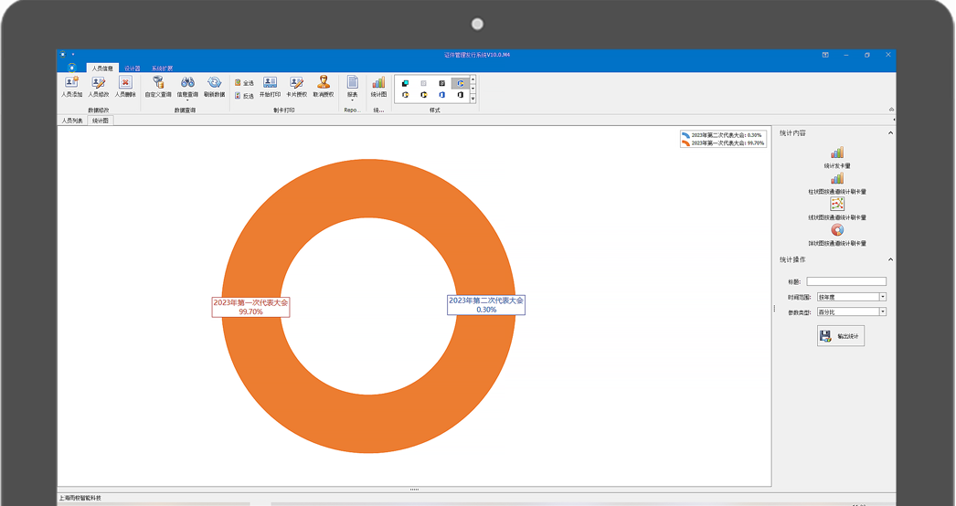Click the 样式 group label
Image resolution: width=956 pixels, height=506 pixels.
[x=435, y=111]
